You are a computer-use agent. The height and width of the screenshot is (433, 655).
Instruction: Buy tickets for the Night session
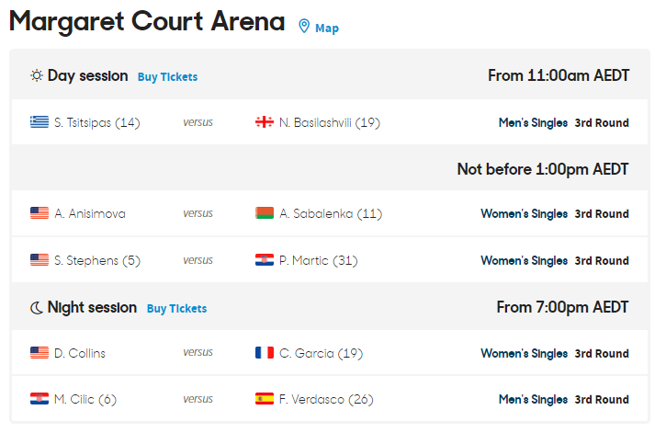[x=176, y=309]
